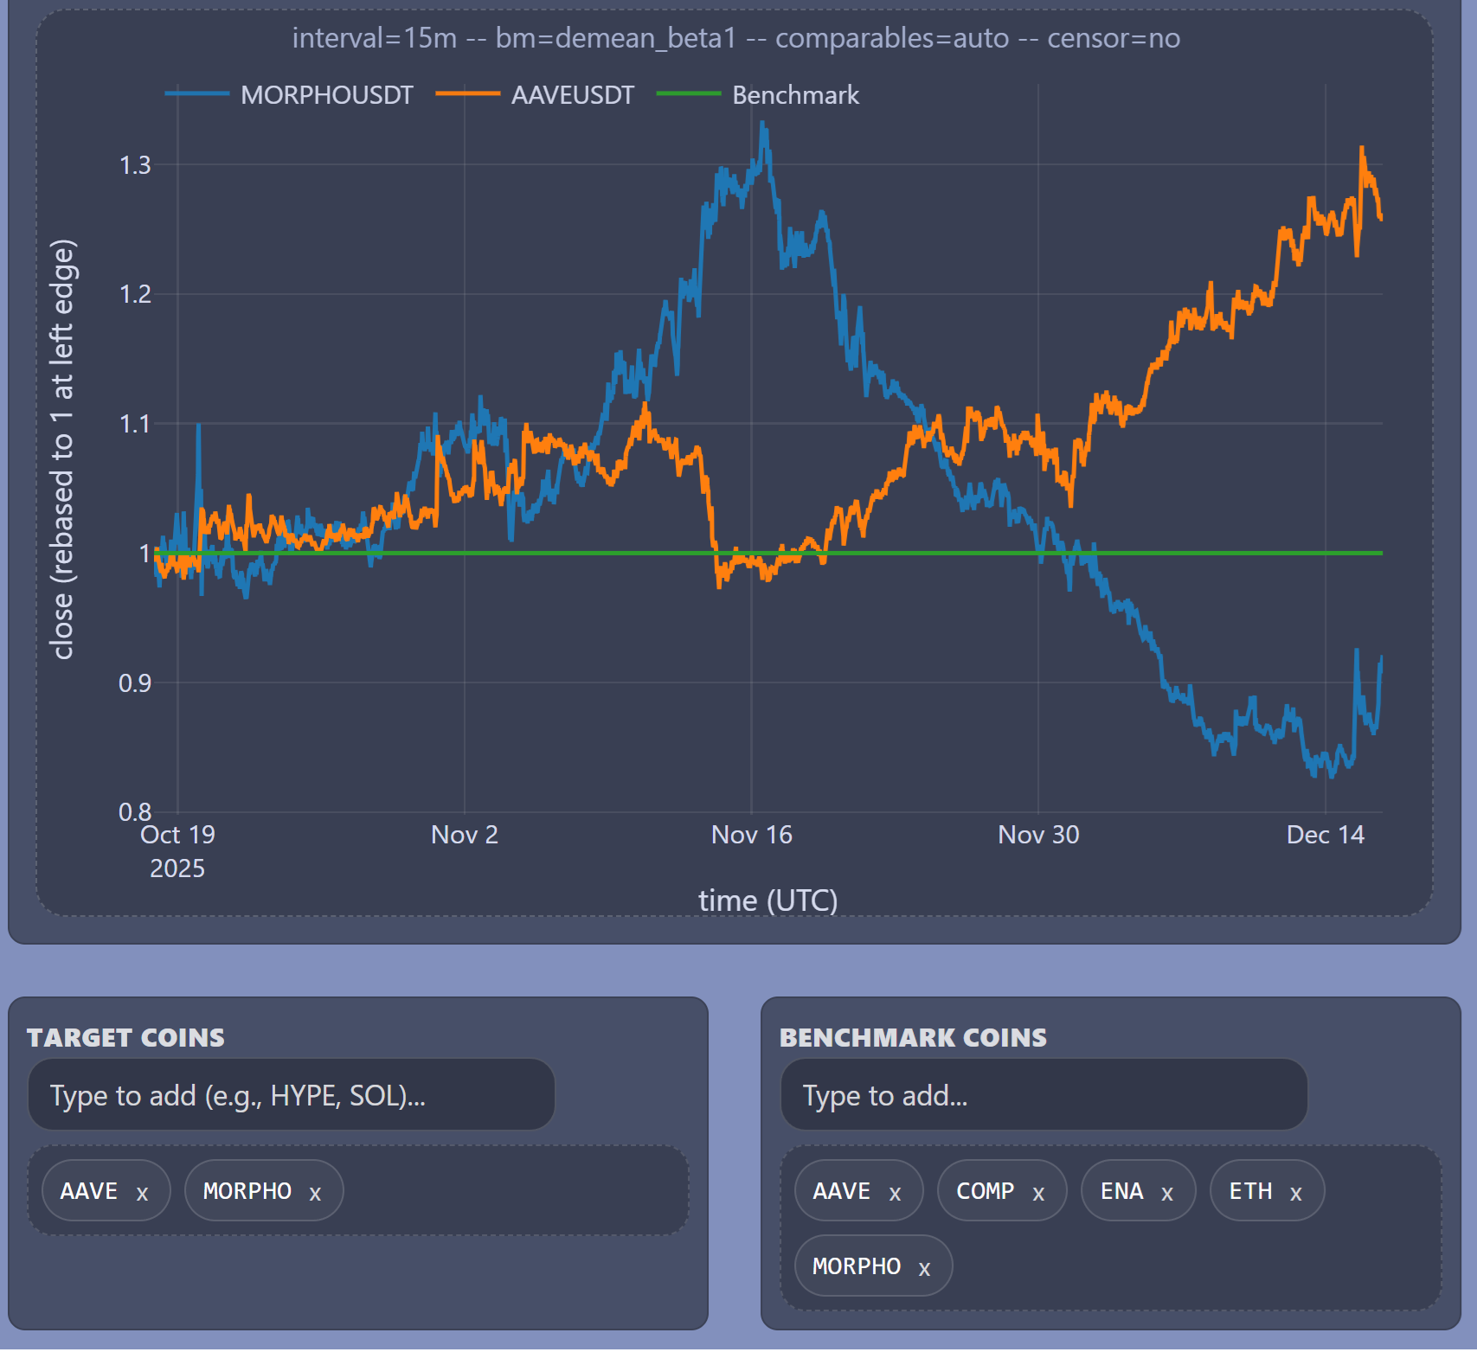This screenshot has height=1352, width=1477.
Task: Hide the Benchmark line via legend
Action: (795, 95)
